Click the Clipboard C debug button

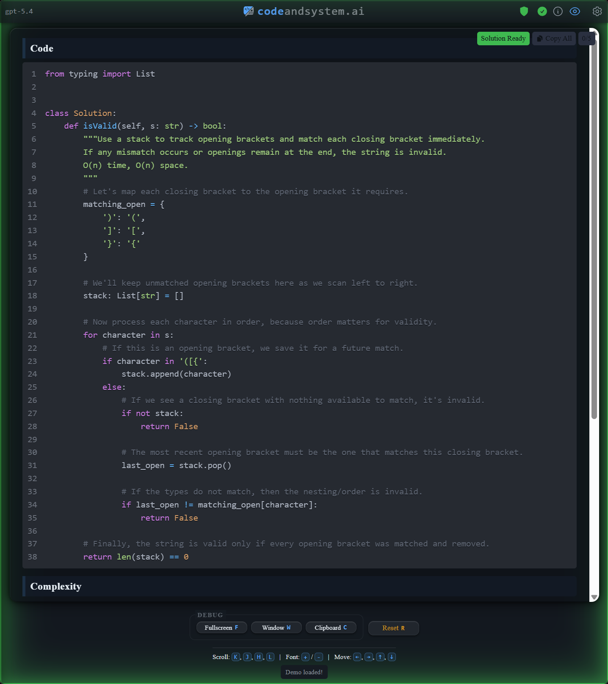point(331,628)
